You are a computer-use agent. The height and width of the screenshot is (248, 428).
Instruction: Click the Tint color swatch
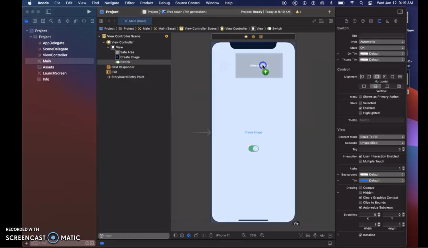pos(364,180)
